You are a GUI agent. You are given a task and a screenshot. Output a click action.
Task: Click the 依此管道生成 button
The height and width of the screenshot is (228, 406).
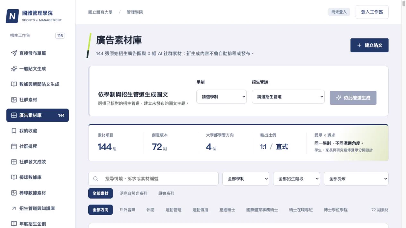pyautogui.click(x=353, y=98)
